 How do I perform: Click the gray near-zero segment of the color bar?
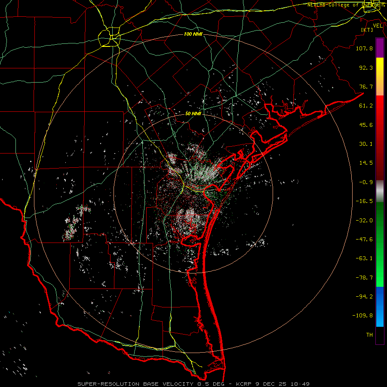click(380, 191)
